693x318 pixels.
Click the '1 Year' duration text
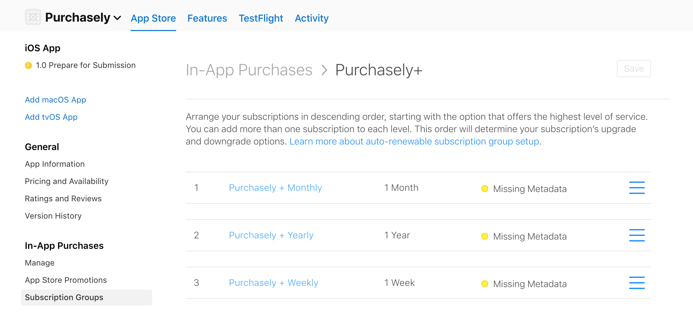pos(397,235)
